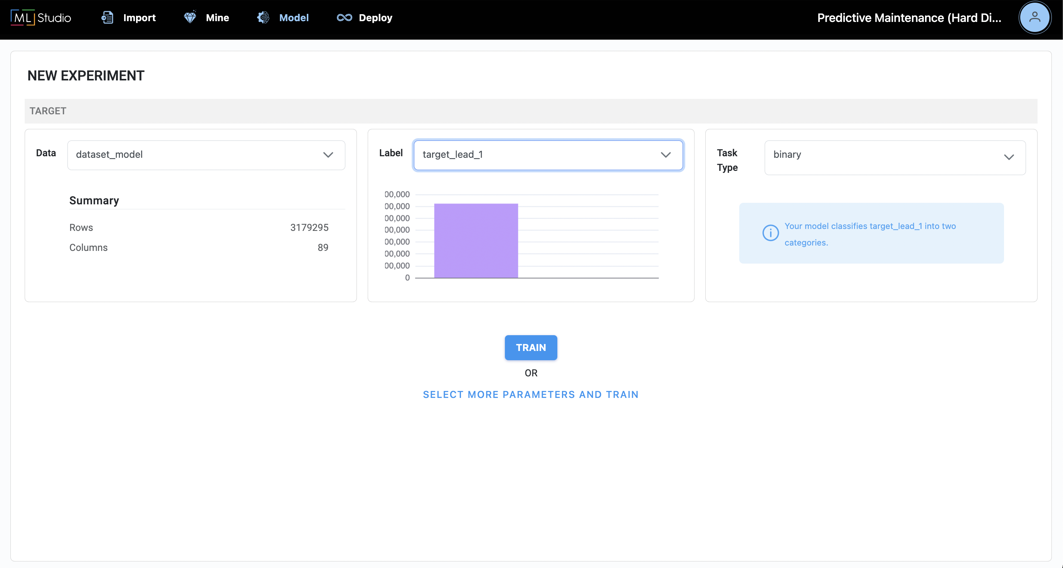Screen dimensions: 1063x568
Task: Click the Import document icon
Action: [x=107, y=18]
